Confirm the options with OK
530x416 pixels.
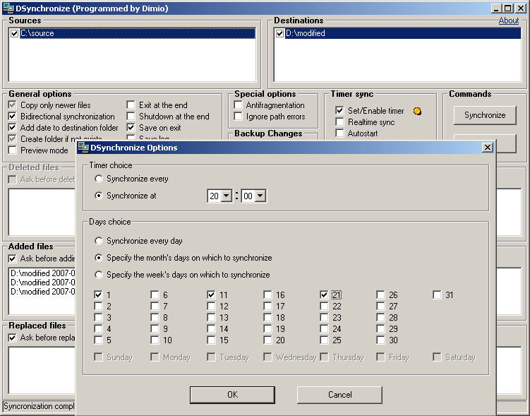[233, 395]
